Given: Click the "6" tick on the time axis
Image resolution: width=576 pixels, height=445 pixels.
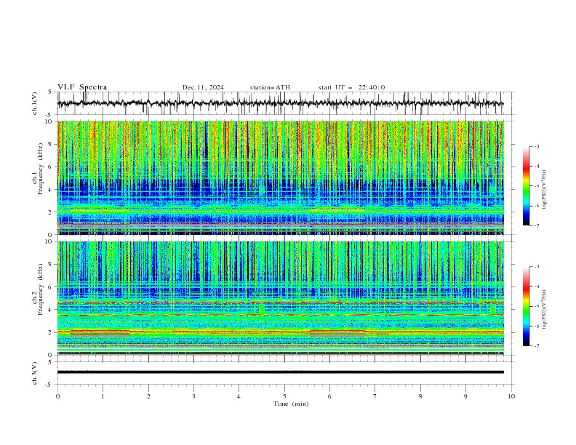Looking at the screenshot, I should 329,396.
